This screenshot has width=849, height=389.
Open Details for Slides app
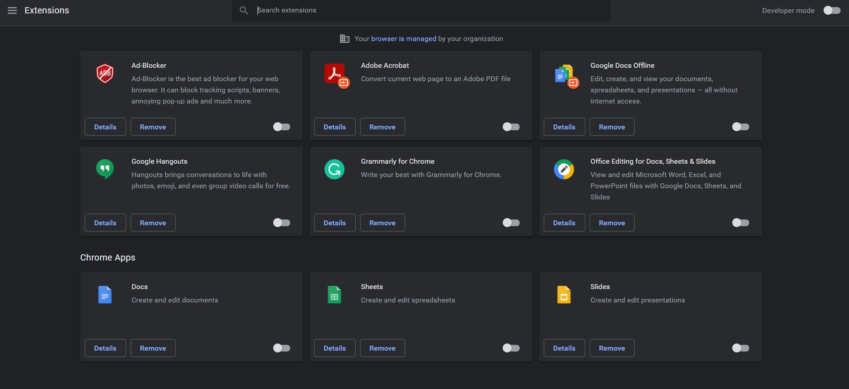pyautogui.click(x=564, y=348)
